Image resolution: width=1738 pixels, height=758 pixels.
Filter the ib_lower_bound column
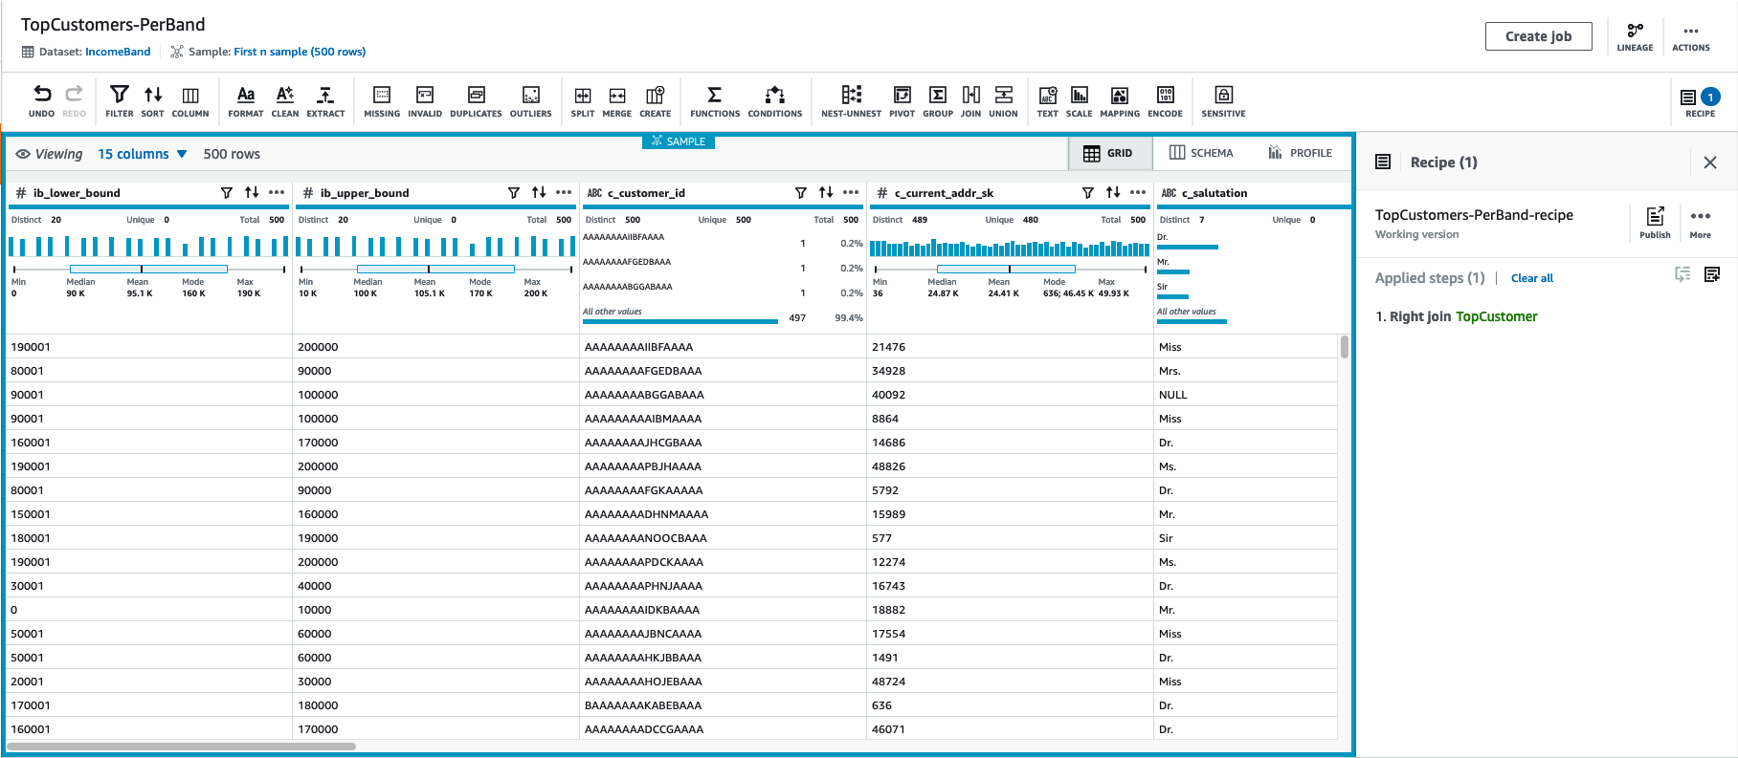tap(227, 193)
